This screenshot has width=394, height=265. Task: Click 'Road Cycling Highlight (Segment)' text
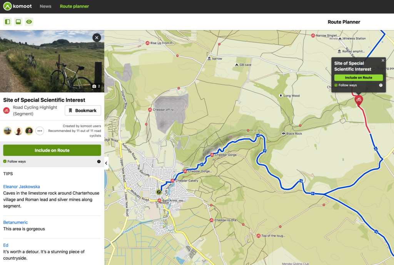click(35, 110)
